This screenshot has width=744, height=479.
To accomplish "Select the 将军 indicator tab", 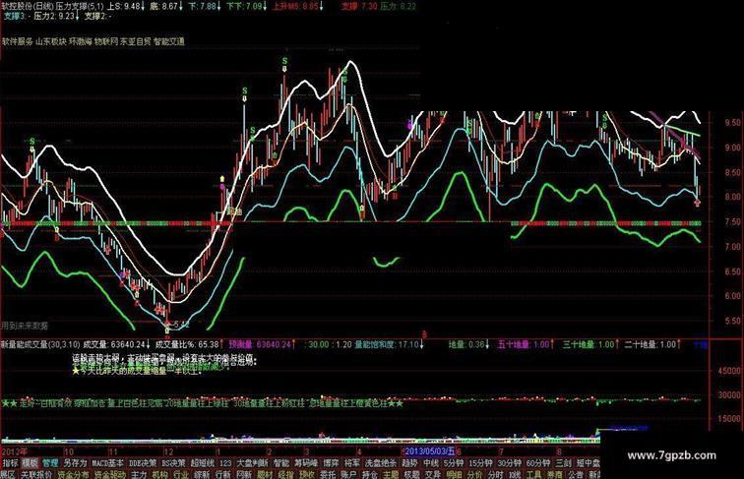I will tap(352, 463).
